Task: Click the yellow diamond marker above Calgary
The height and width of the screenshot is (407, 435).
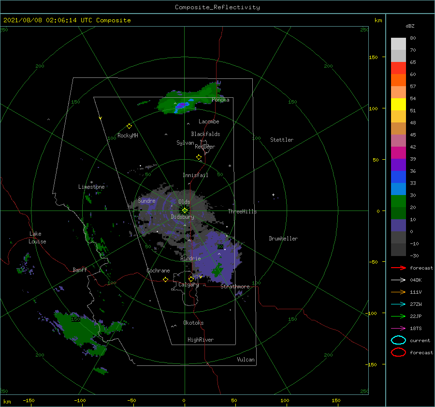Action: [x=191, y=279]
